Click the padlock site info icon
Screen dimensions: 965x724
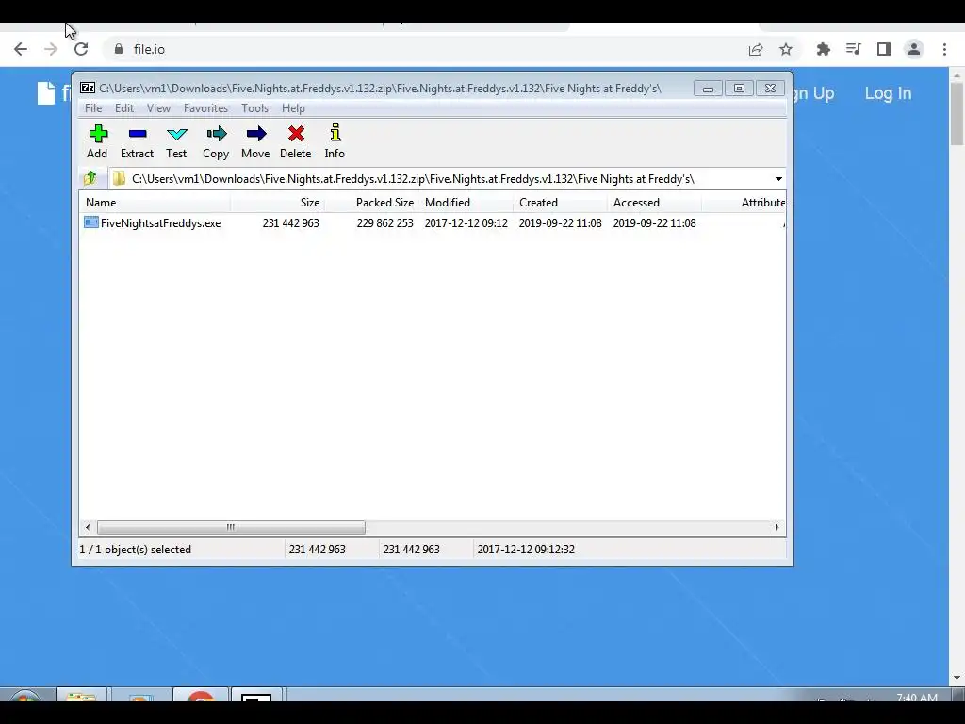[119, 49]
